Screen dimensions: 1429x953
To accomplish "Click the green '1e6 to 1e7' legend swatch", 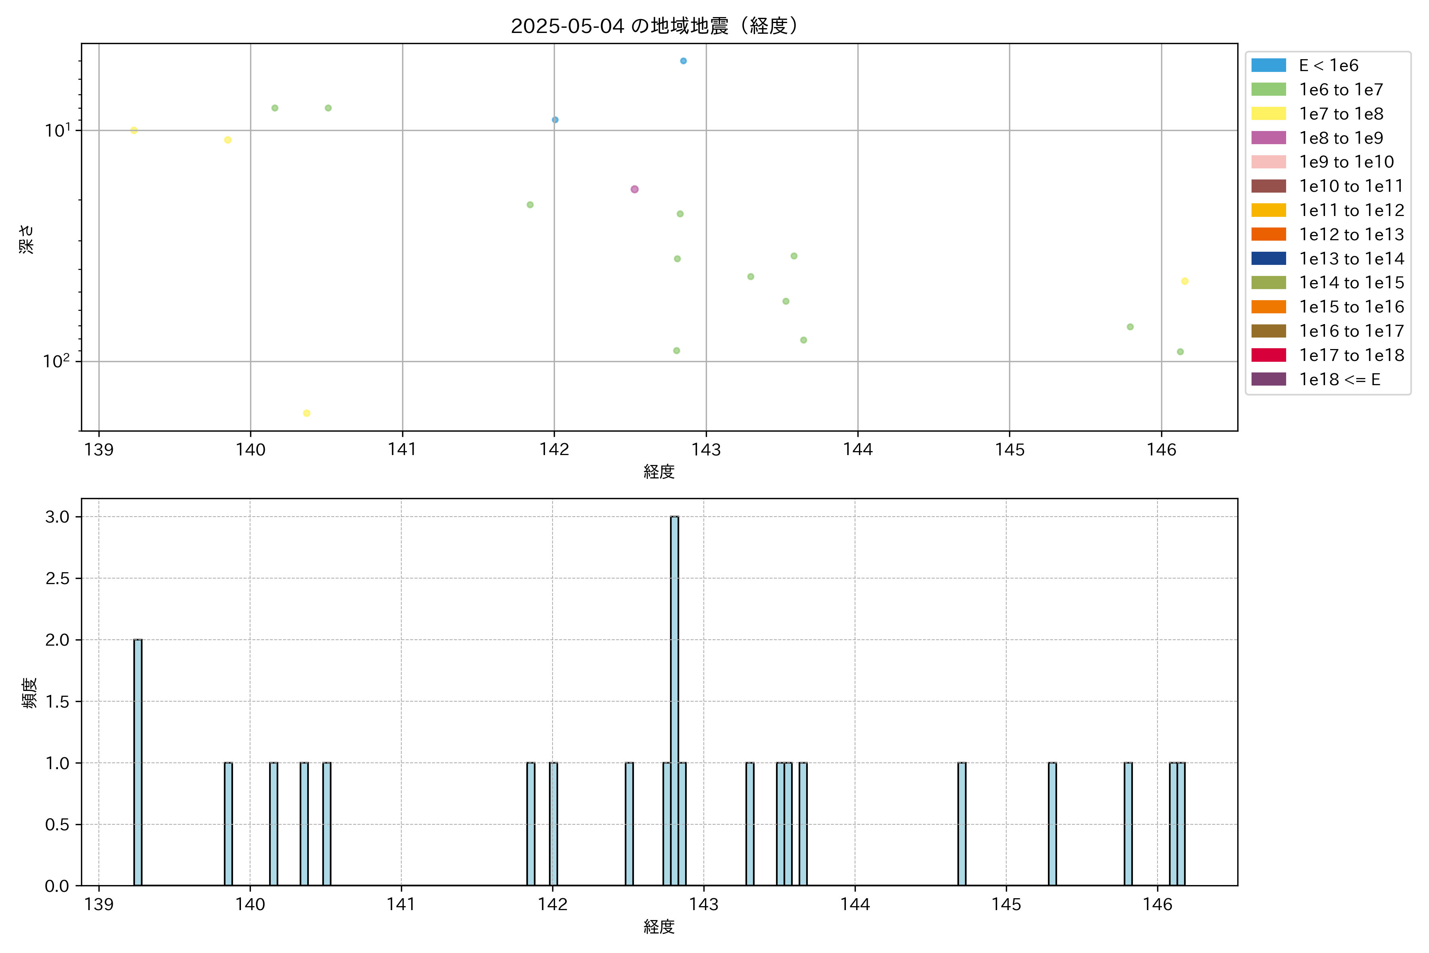I will click(1269, 89).
